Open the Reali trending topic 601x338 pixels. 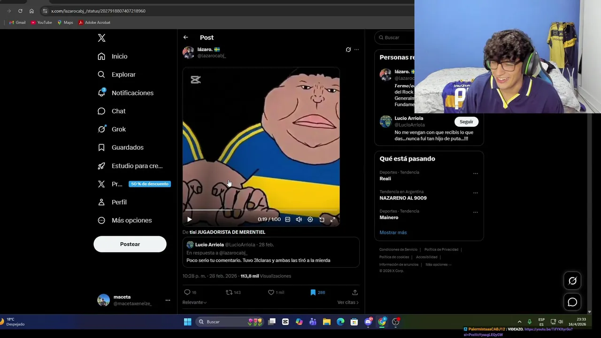(x=385, y=179)
